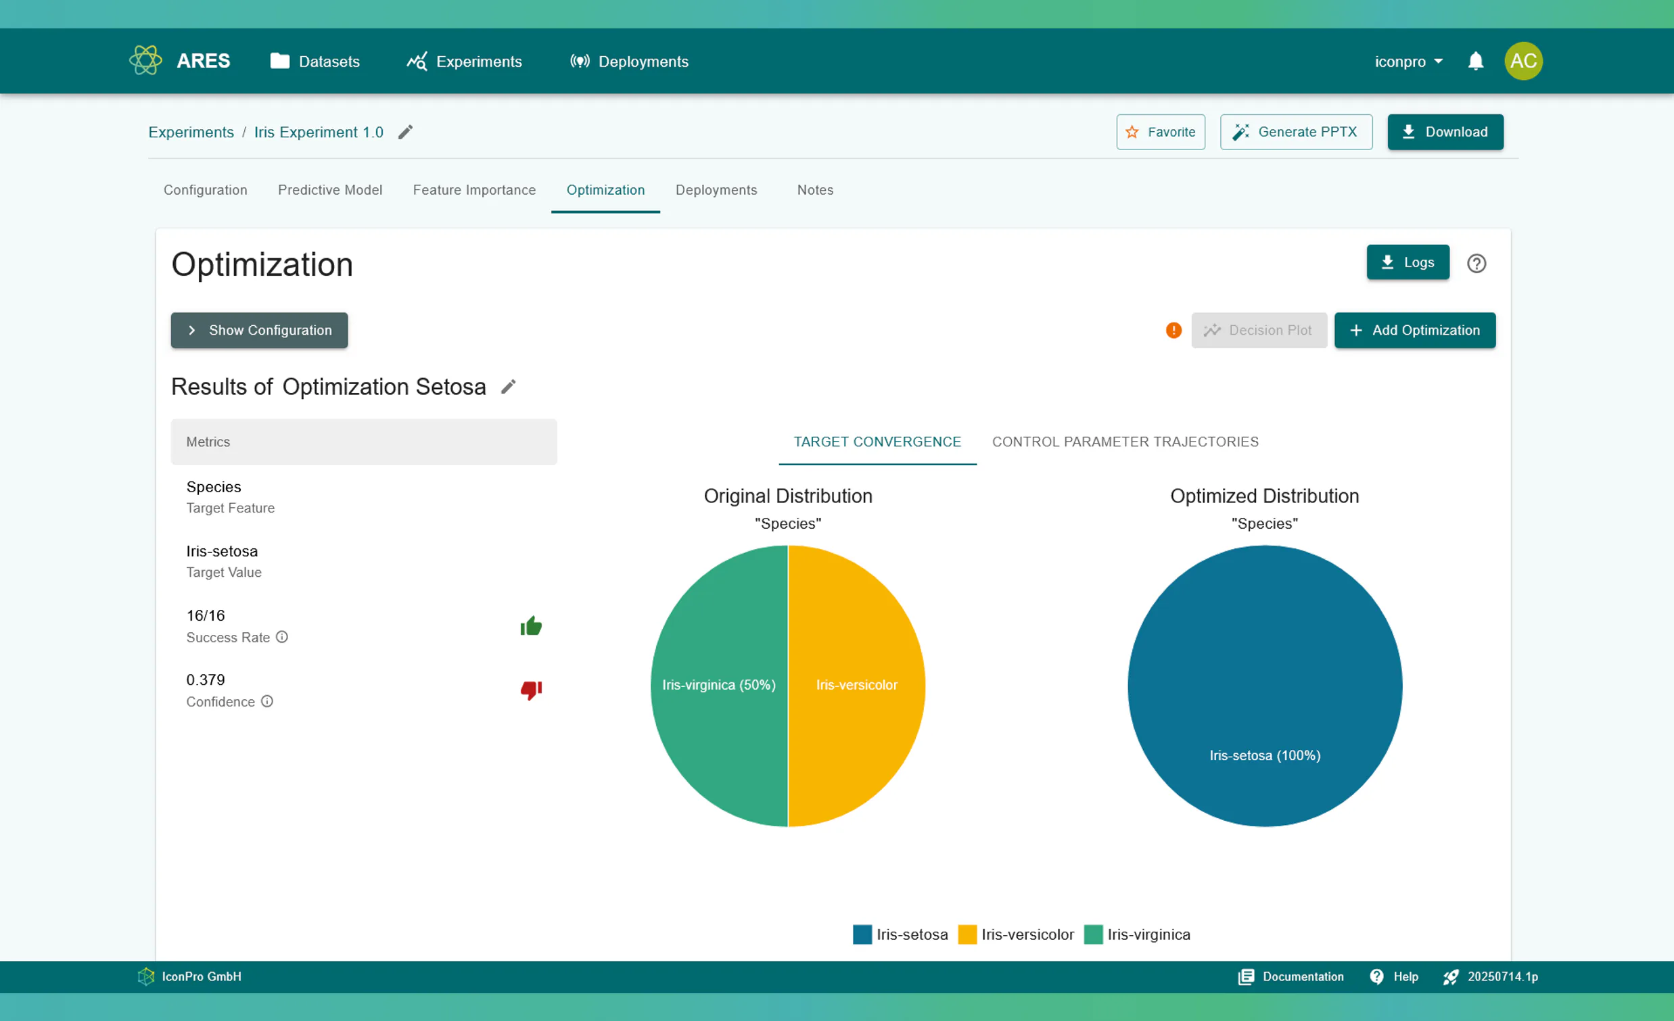
Task: Click the Download button
Action: [x=1445, y=132]
